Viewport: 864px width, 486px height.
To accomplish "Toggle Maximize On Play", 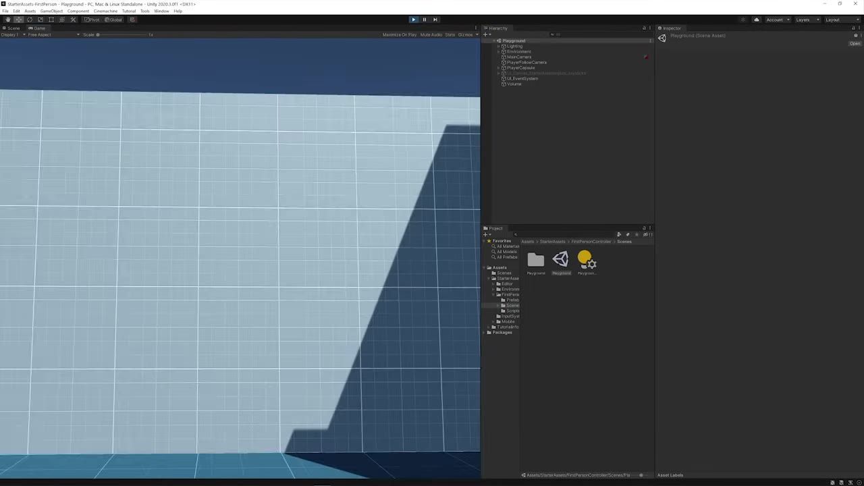I will point(400,34).
